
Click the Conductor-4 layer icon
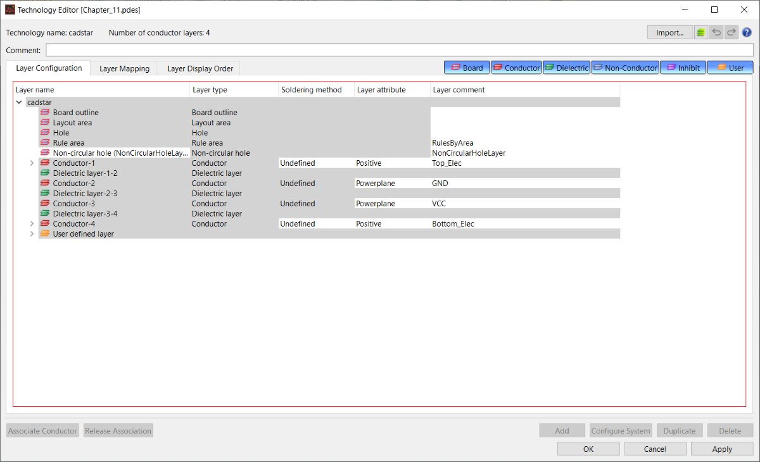tap(45, 224)
